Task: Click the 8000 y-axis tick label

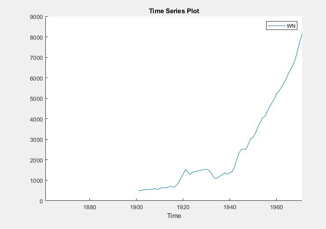Action: [36, 37]
